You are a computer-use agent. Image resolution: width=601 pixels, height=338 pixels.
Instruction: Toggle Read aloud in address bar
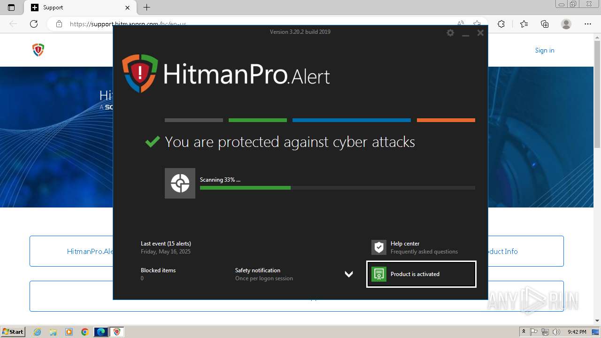[x=461, y=24]
